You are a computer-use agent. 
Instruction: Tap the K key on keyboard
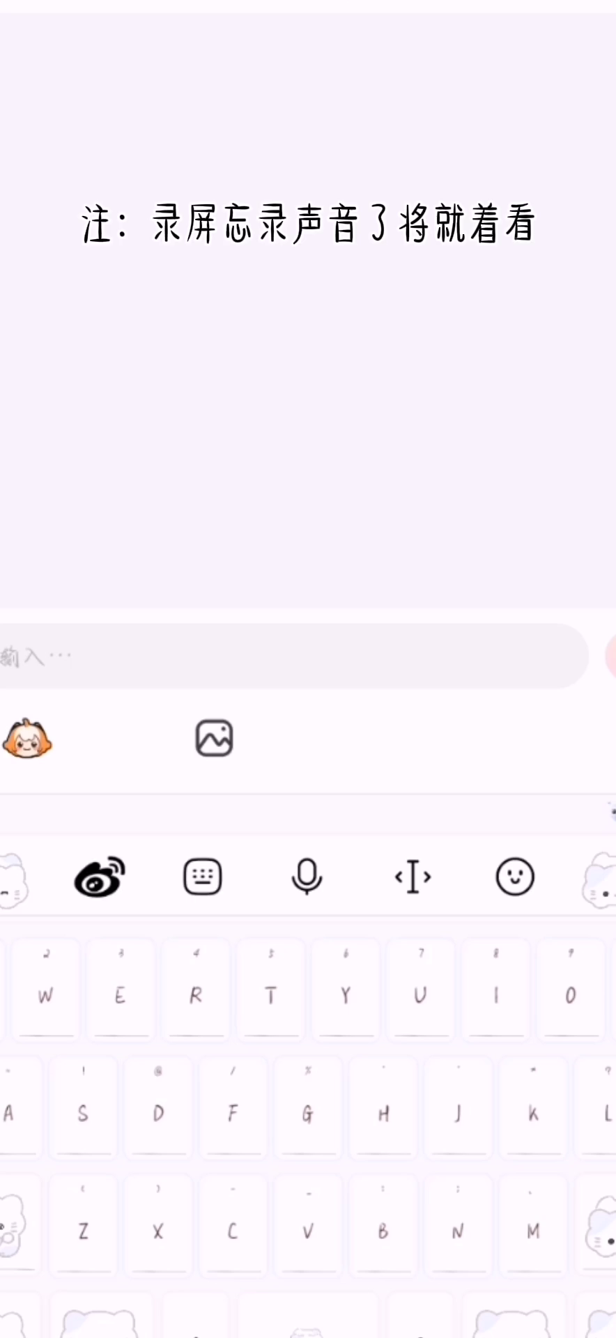(533, 1106)
